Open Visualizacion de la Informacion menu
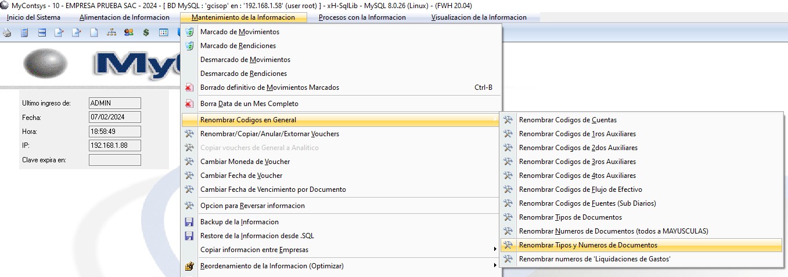The height and width of the screenshot is (277, 788). click(478, 17)
